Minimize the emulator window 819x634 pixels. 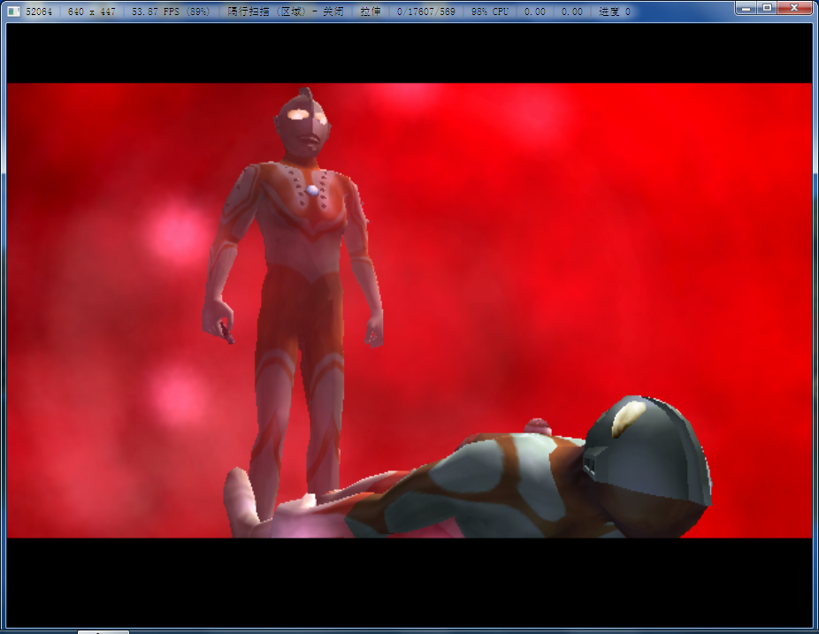click(x=746, y=8)
